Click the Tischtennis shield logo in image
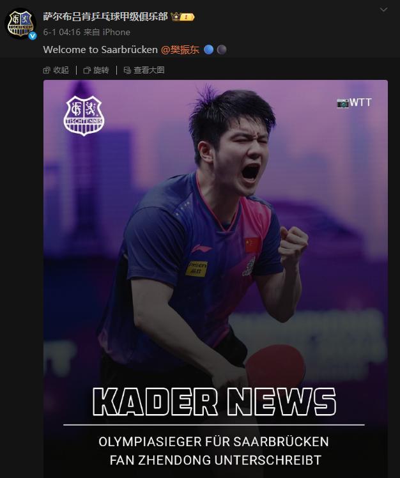The width and height of the screenshot is (400, 478). (x=84, y=116)
